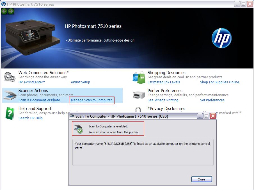
Task: Click the Printer Preferences heading
Action: pos(165,91)
